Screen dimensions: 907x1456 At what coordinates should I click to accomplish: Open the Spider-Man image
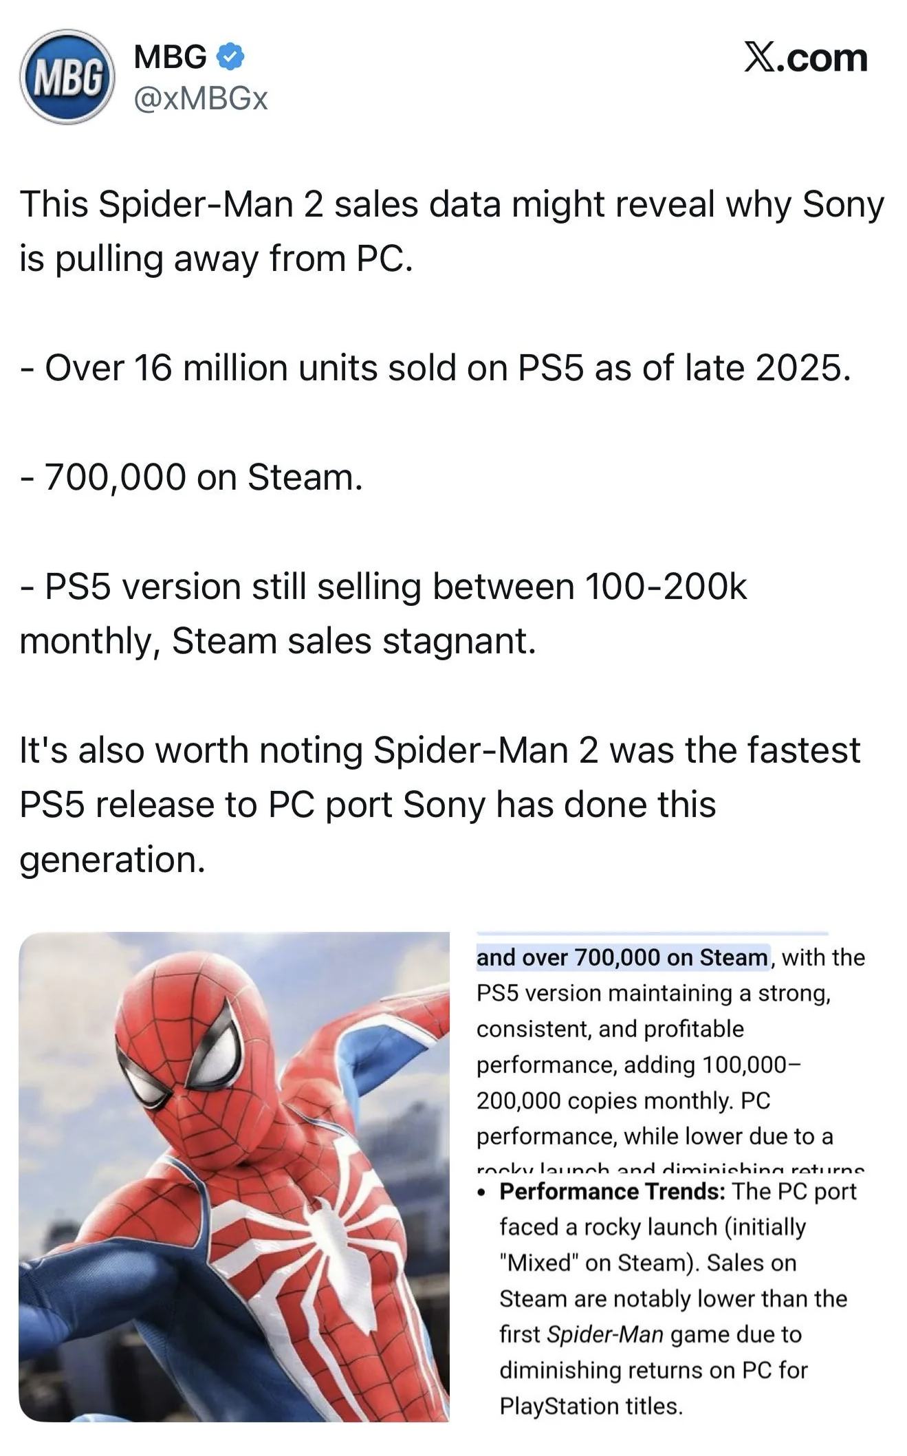point(234,1176)
